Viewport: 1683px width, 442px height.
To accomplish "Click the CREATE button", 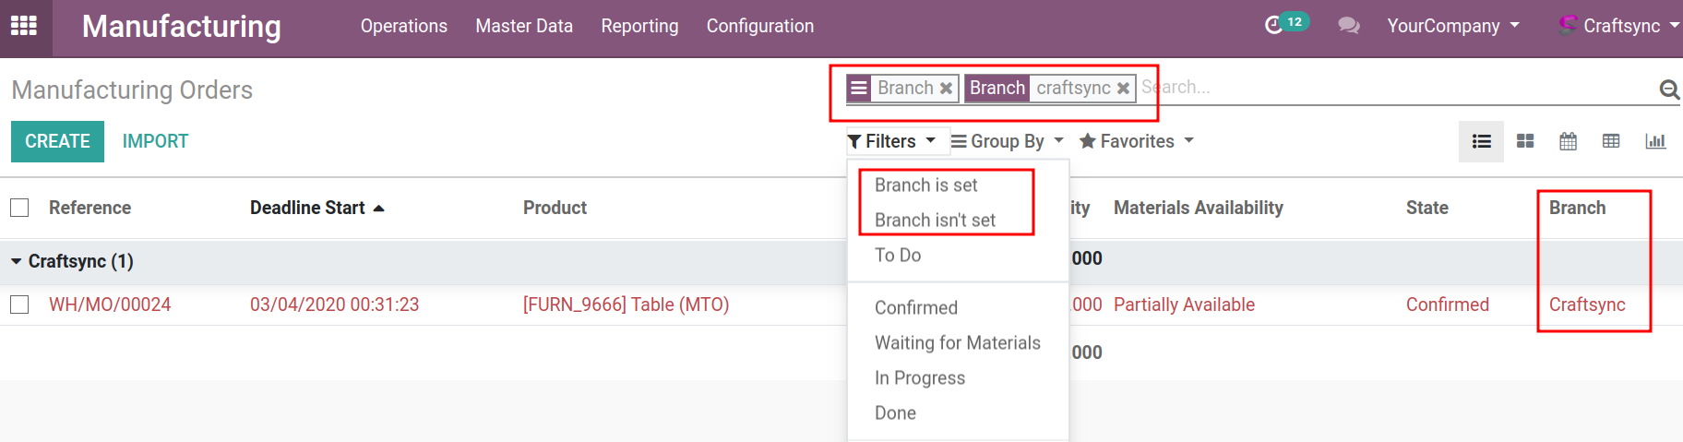I will pyautogui.click(x=57, y=141).
